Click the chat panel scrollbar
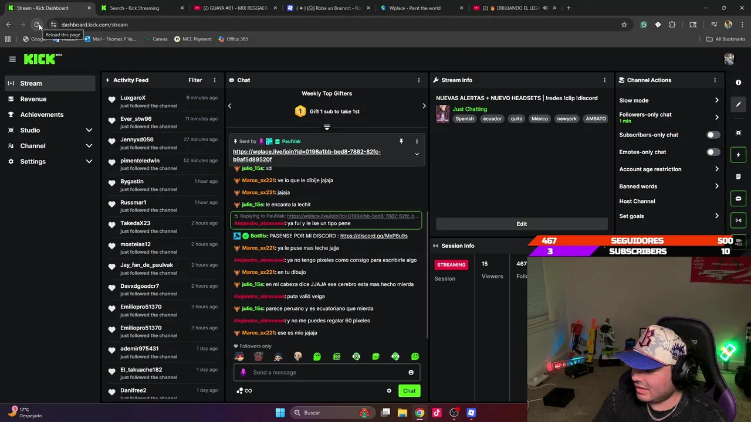 [x=428, y=275]
